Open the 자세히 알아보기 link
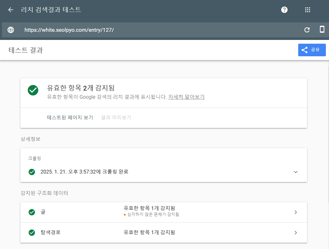Screen dimensions: 329x249 186,97
